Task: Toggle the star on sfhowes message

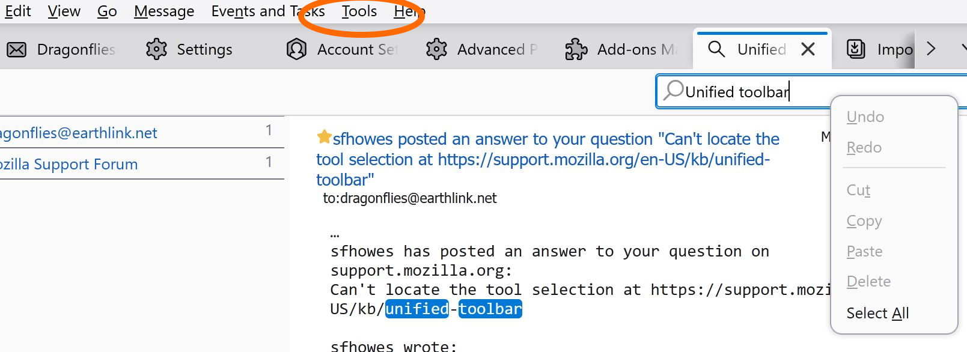Action: (x=324, y=137)
